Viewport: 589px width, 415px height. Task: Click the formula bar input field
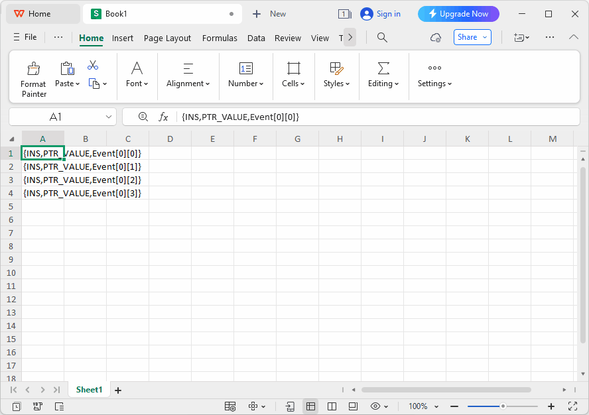pyautogui.click(x=377, y=117)
